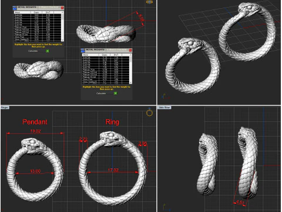Select the Platinum Pure row in the dialog below the 6.08 dimension model
The height and width of the screenshot is (212, 282).
pos(106,69)
